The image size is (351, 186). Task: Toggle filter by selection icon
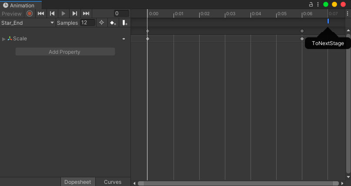102,23
